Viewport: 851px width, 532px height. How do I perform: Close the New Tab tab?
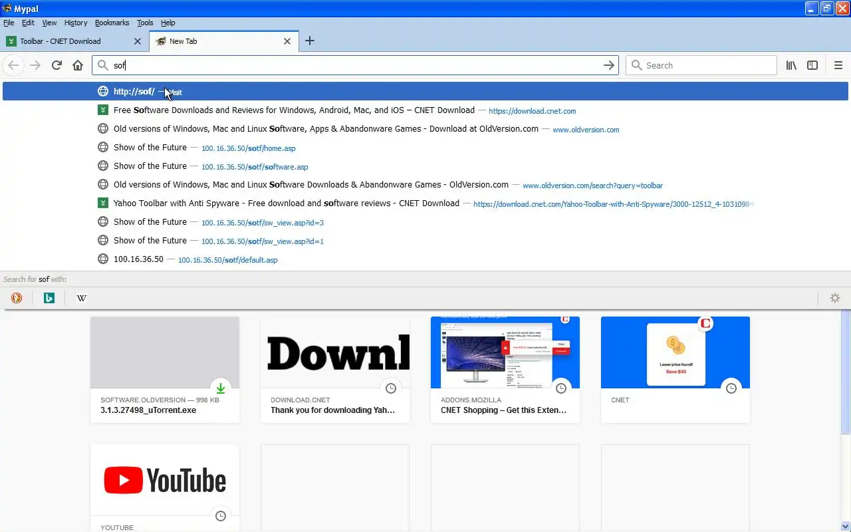(x=287, y=41)
